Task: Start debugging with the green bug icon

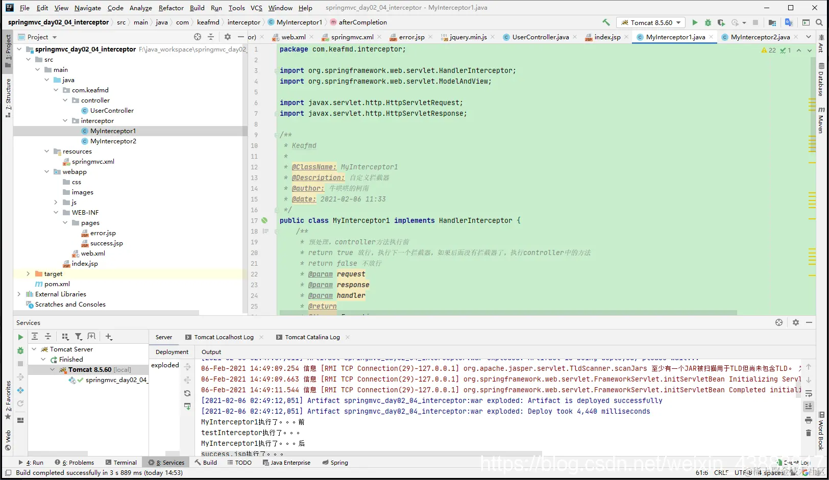Action: click(708, 22)
